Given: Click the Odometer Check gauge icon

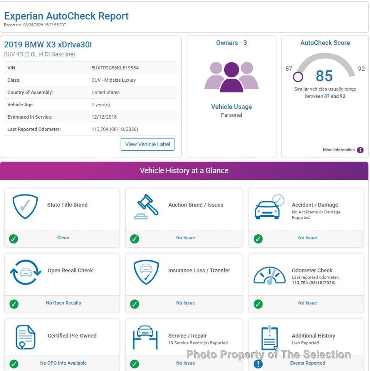Looking at the screenshot, I should pyautogui.click(x=270, y=276).
